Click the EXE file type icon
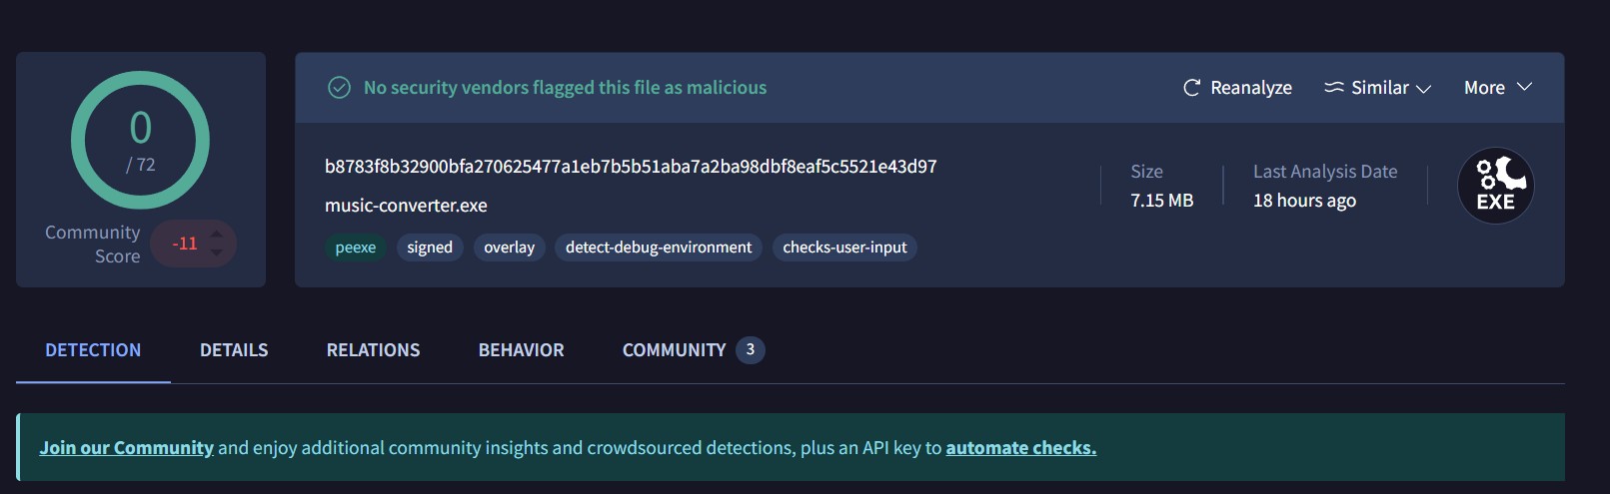The width and height of the screenshot is (1610, 494). click(x=1495, y=186)
